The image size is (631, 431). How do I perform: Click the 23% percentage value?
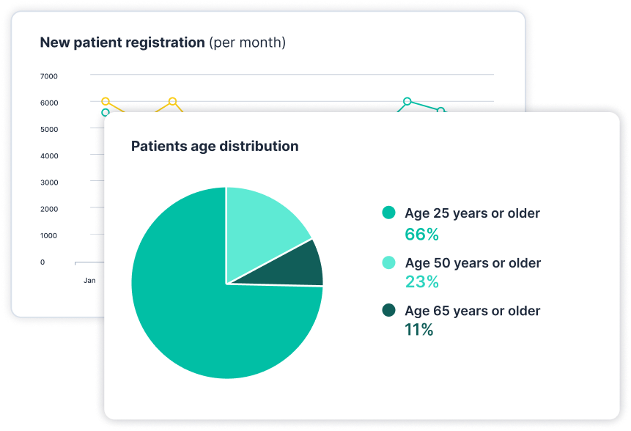point(421,282)
